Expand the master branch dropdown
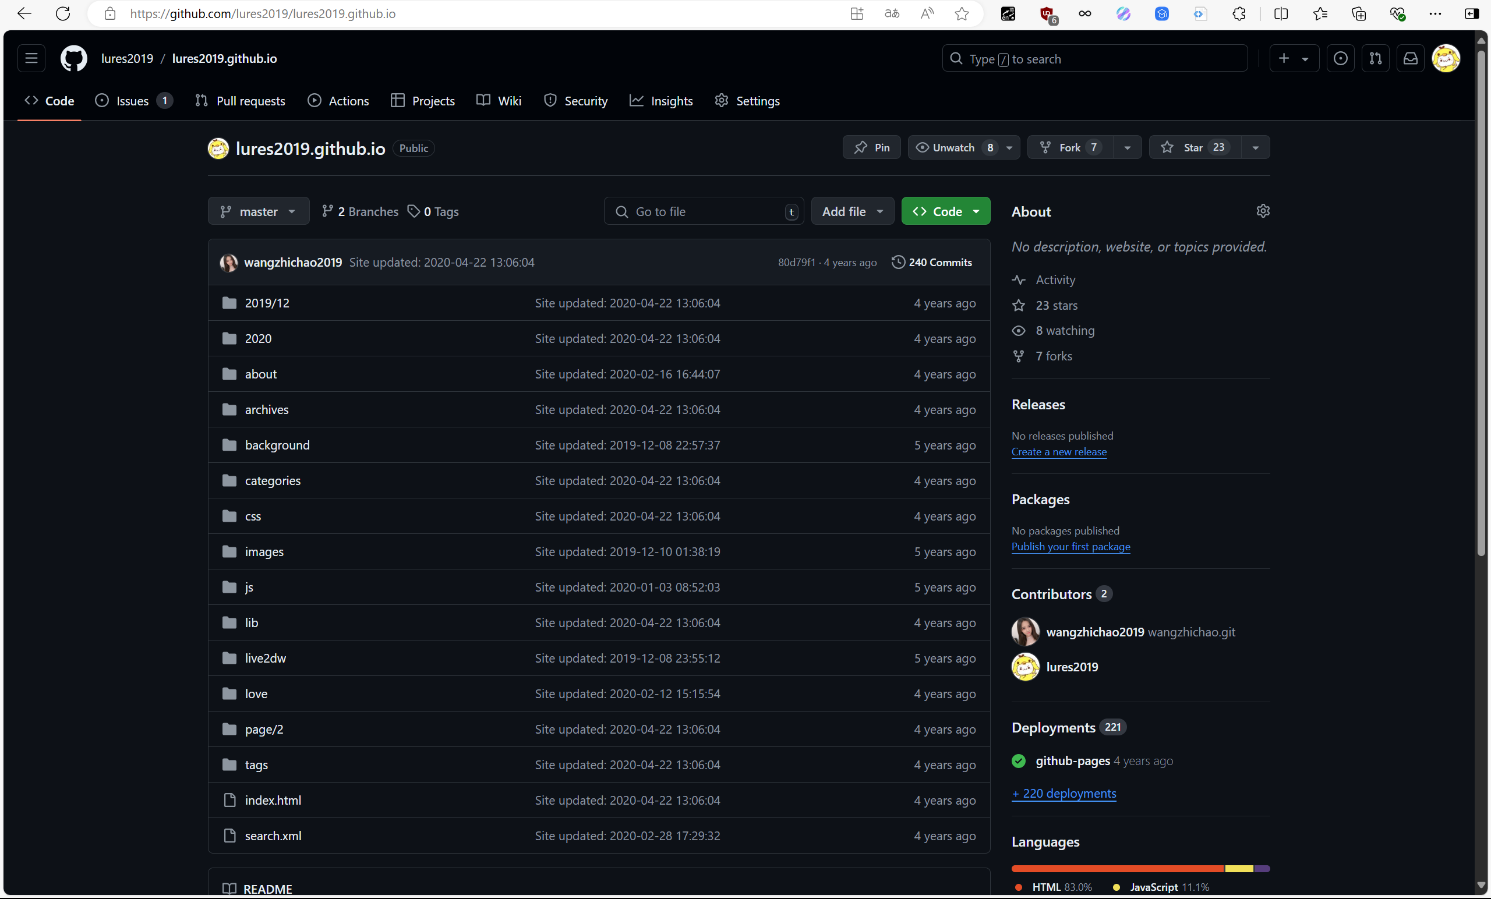The width and height of the screenshot is (1491, 899). pyautogui.click(x=259, y=211)
